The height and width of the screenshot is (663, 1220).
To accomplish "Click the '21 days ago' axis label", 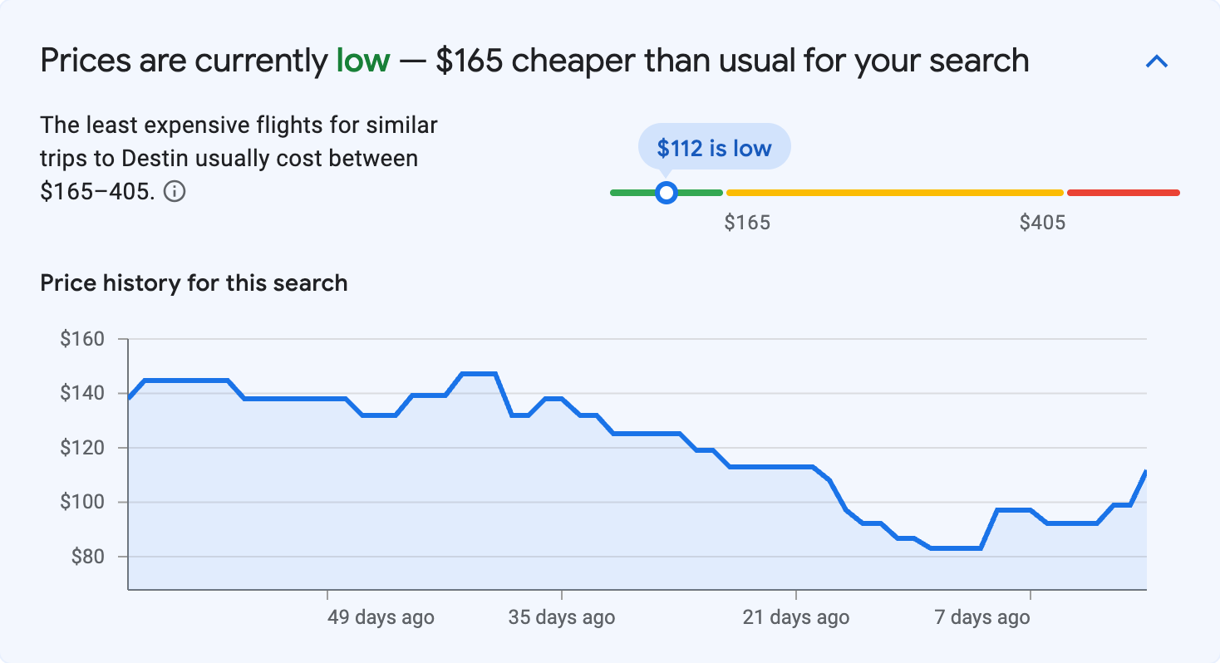I will point(796,617).
